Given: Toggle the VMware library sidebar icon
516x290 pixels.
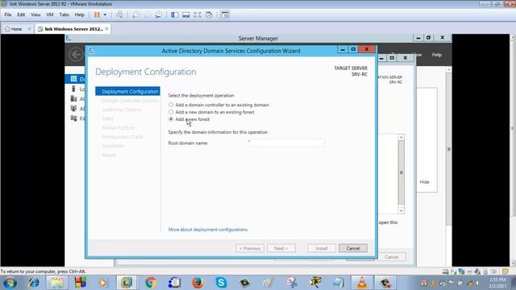Looking at the screenshot, I should tap(175, 14).
